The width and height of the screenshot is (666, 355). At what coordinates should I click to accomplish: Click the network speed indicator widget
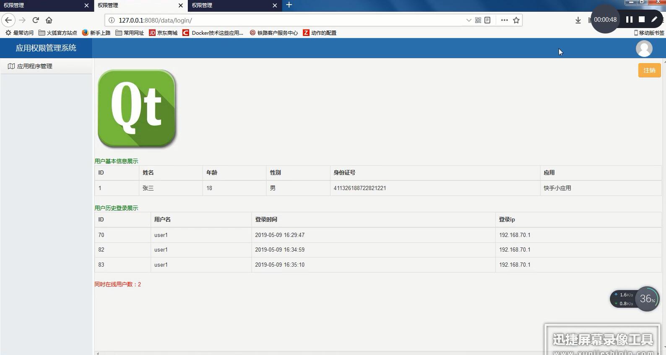623,299
